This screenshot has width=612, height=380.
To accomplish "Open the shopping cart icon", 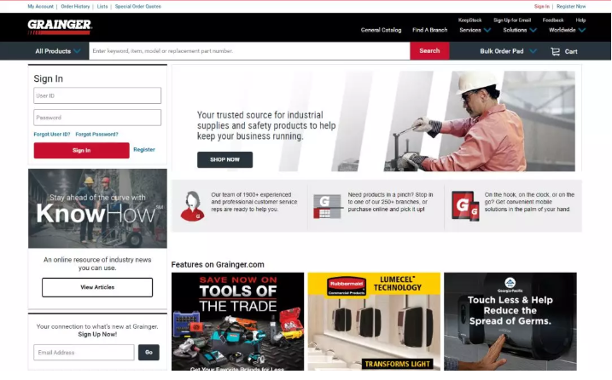I will point(556,51).
